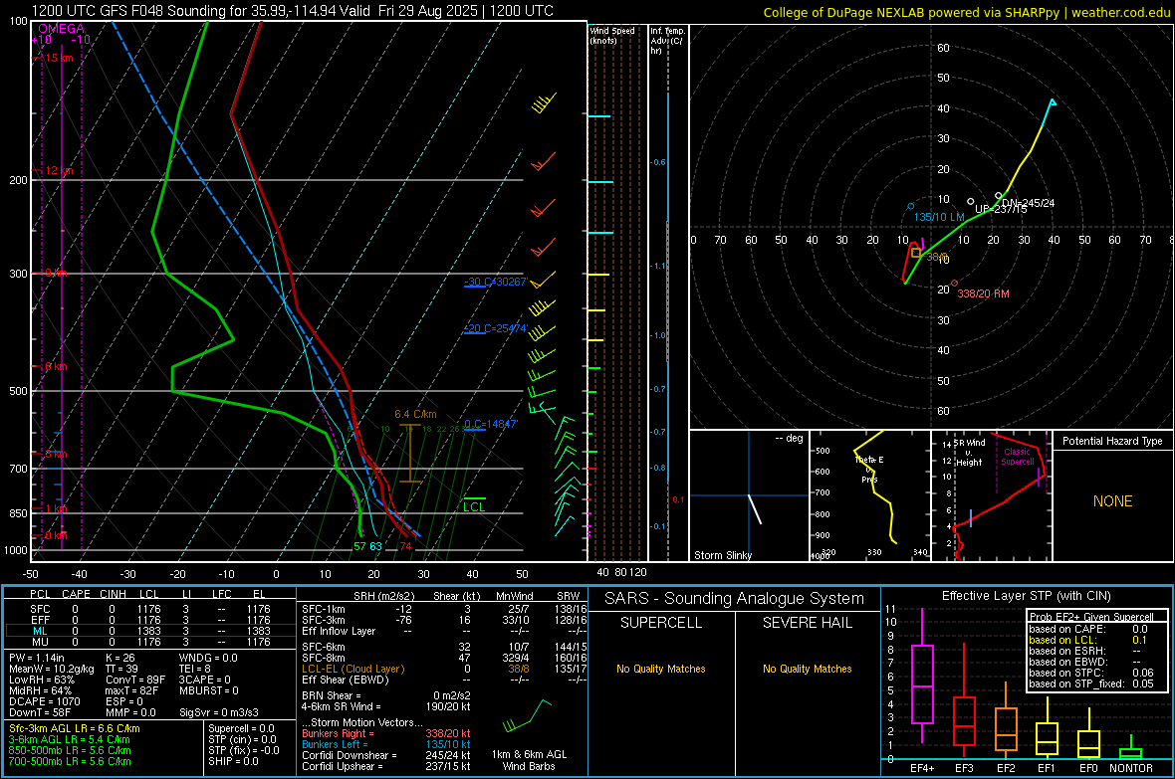
Task: Click the "1km & 6km AGL Wind Barbs" caption
Action: click(x=529, y=760)
